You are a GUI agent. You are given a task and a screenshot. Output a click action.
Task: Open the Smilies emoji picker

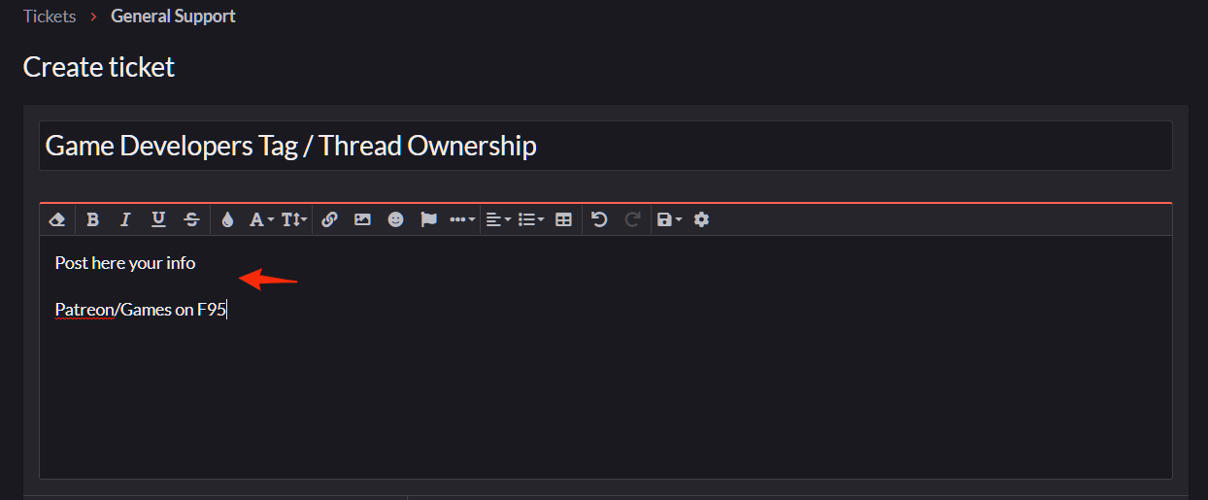[x=395, y=219]
